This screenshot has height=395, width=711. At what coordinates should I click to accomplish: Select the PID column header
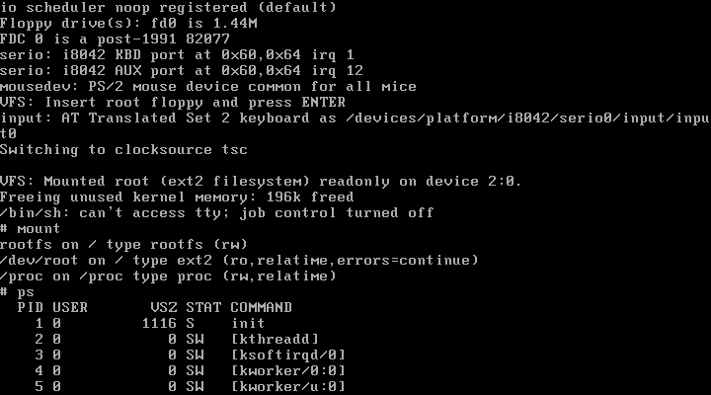pos(30,307)
